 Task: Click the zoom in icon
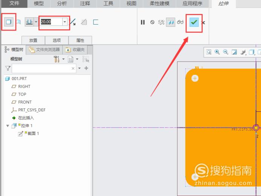click(217, 52)
